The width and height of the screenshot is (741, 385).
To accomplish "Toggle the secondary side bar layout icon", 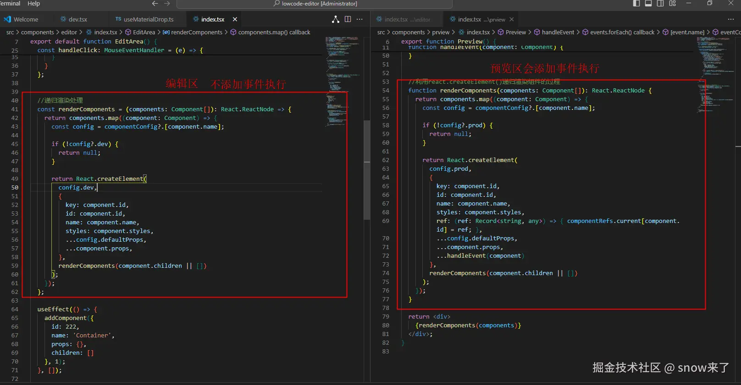I will tap(660, 4).
